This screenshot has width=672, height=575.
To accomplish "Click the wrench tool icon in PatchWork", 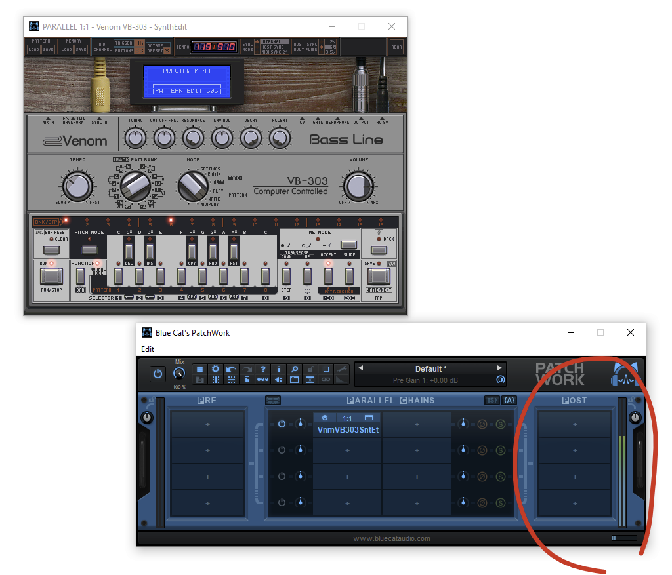I will pyautogui.click(x=341, y=369).
